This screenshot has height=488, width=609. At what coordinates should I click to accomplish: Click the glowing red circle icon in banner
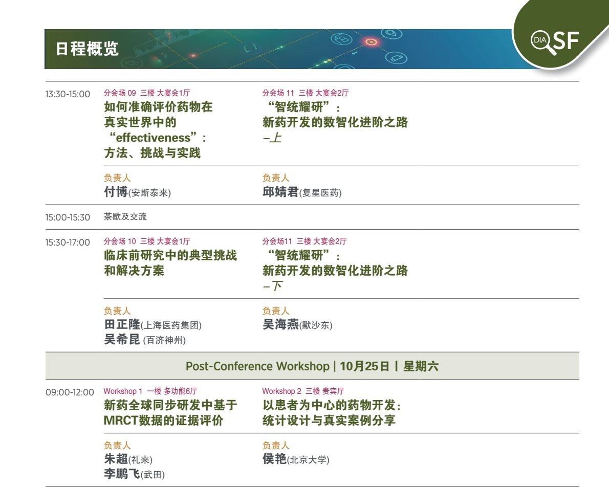[x=371, y=41]
